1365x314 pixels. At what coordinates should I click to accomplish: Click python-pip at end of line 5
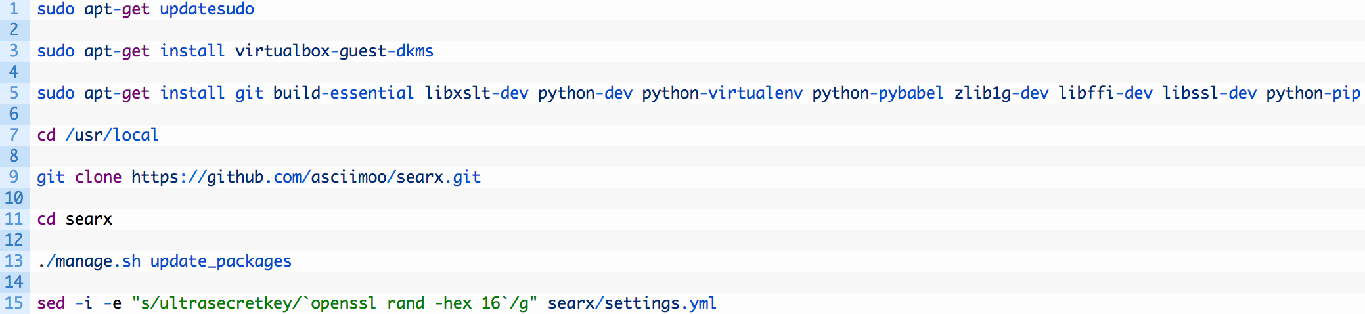(x=1313, y=93)
